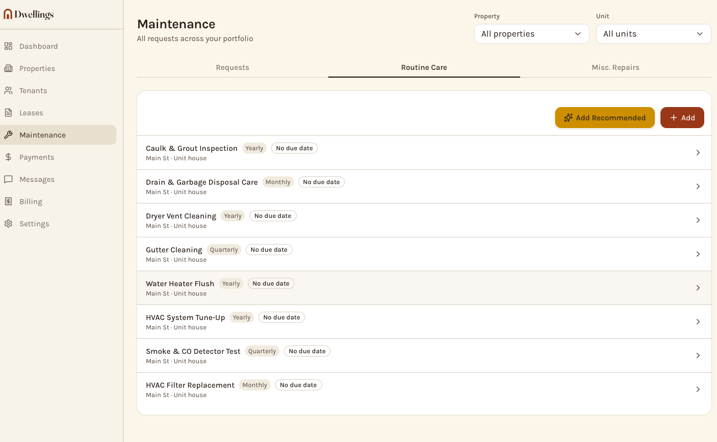Open Smoke & CO Detector Test chevron
The width and height of the screenshot is (717, 442).
pos(698,355)
